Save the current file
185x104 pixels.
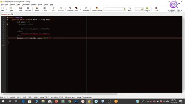21,9
